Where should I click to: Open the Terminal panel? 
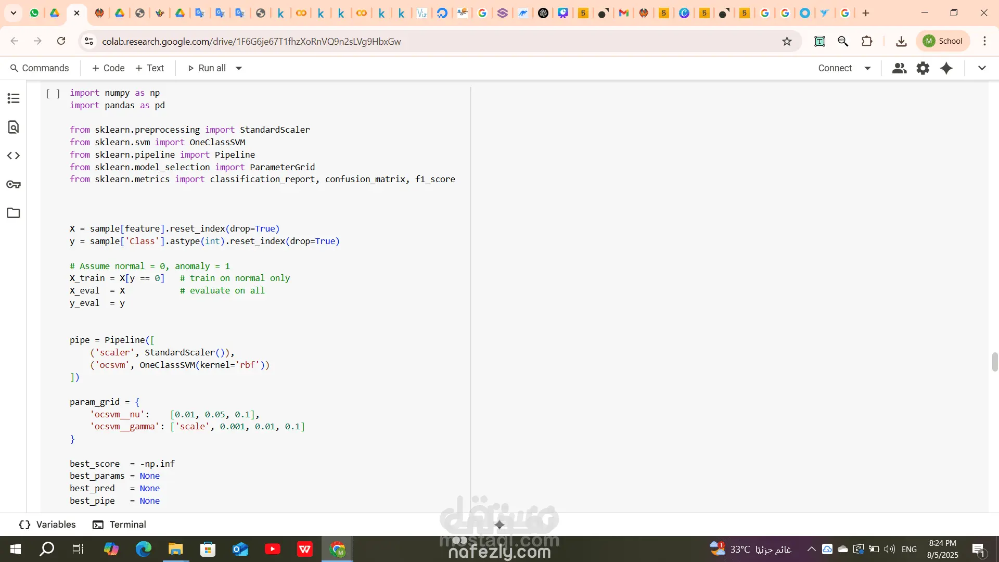point(119,525)
